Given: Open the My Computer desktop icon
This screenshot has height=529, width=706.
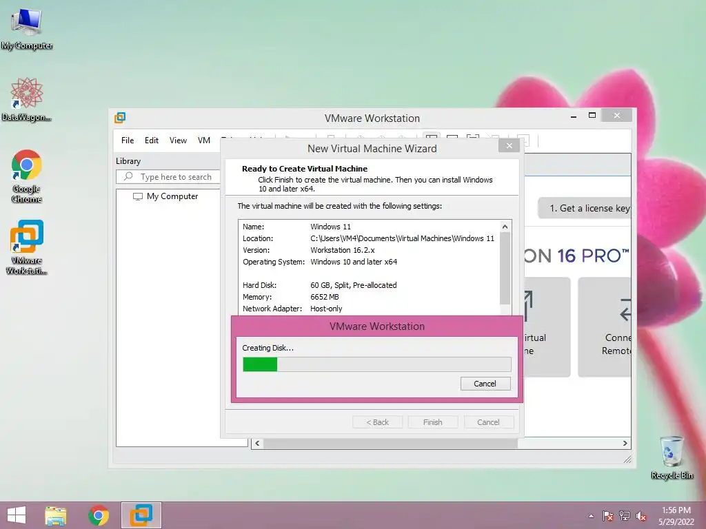Looking at the screenshot, I should (27, 29).
